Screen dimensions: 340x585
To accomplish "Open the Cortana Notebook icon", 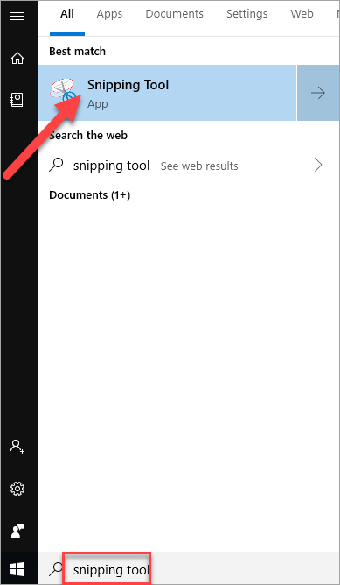I will point(17,100).
